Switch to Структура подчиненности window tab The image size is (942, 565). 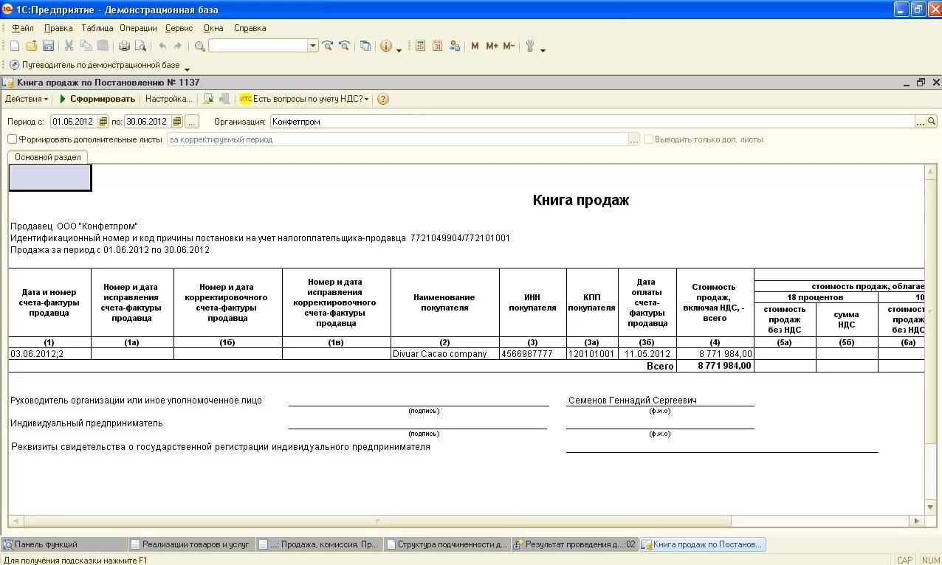click(x=447, y=544)
